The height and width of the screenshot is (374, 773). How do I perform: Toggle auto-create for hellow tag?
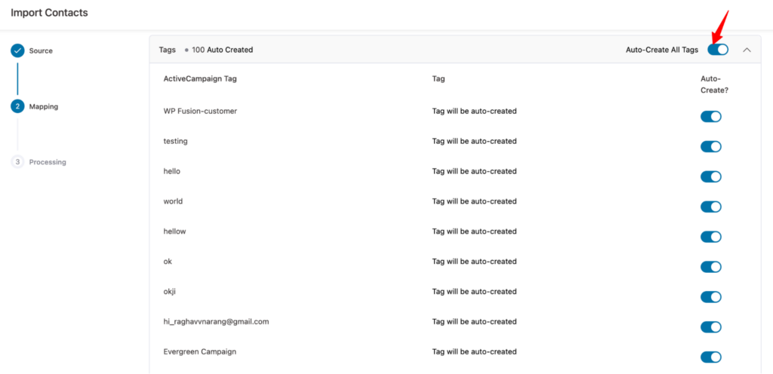[710, 237]
